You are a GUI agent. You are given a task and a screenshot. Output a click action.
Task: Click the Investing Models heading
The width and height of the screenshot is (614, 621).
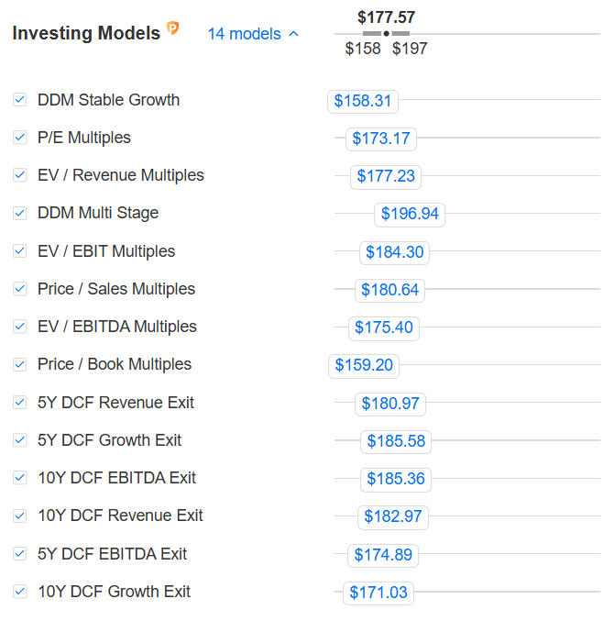point(85,33)
